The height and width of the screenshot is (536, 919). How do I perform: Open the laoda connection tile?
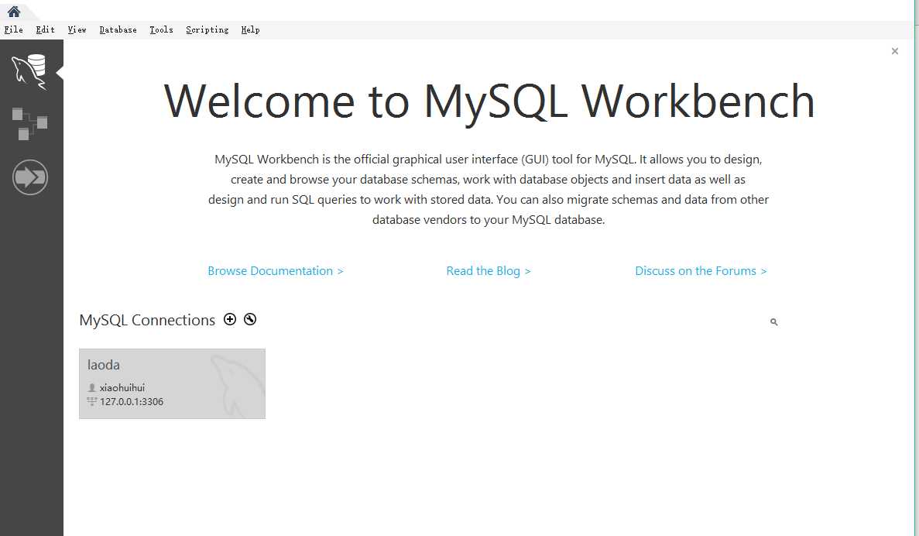point(173,383)
